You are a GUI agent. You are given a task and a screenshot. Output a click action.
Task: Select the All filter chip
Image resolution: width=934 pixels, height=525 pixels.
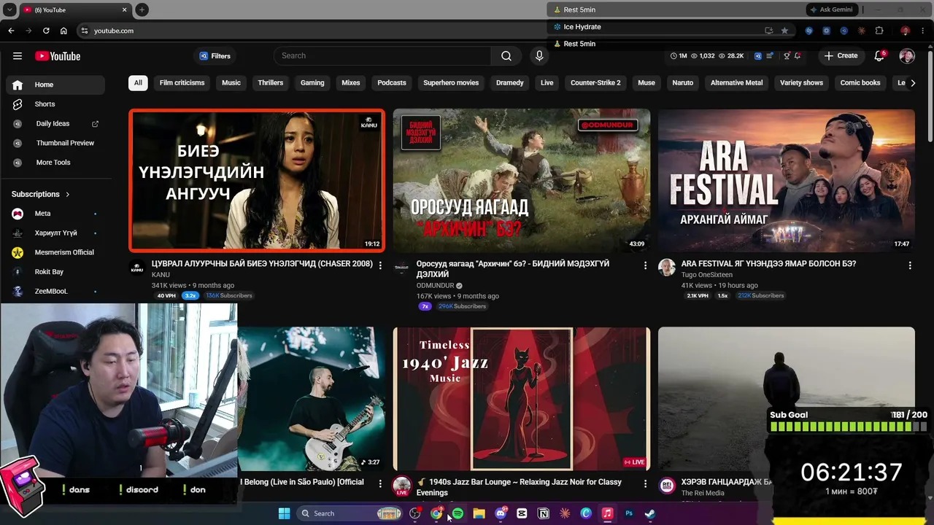pyautogui.click(x=138, y=83)
